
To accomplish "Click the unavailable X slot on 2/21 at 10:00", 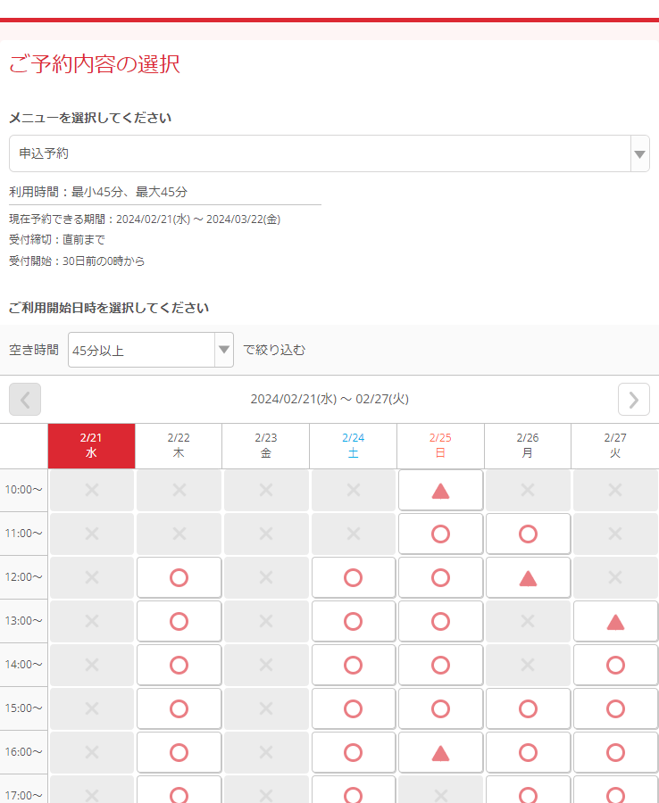I will [x=91, y=490].
